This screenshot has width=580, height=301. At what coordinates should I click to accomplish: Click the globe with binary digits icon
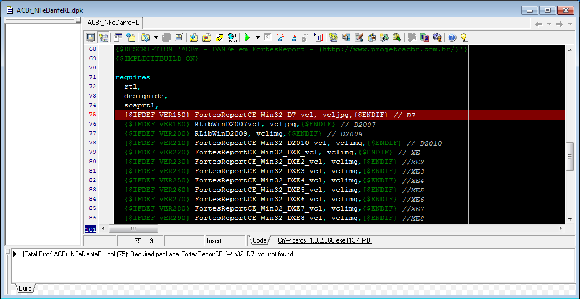tap(232, 37)
